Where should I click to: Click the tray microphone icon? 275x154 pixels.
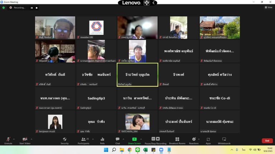pos(237,150)
